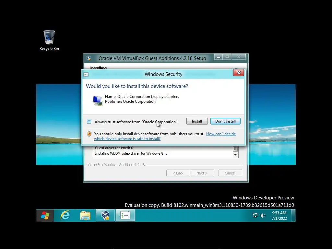
Task: Click the Don't Install button
Action: click(x=225, y=121)
